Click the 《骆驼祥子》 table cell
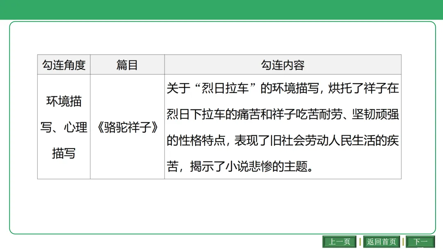This screenshot has width=443, height=249. tap(128, 127)
